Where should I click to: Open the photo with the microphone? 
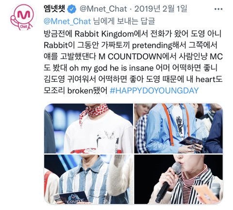(x=179, y=179)
